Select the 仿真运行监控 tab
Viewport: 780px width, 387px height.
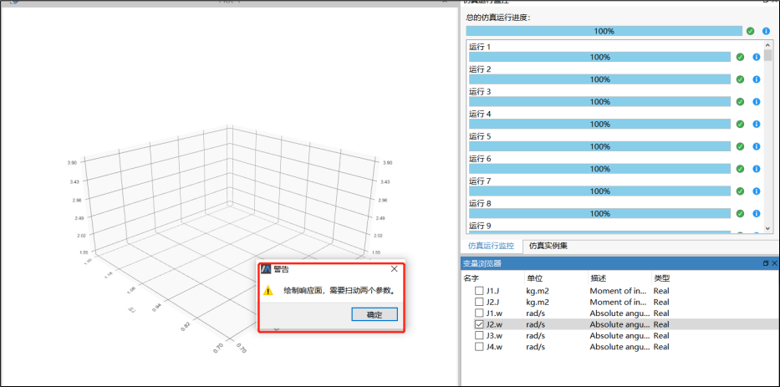491,246
